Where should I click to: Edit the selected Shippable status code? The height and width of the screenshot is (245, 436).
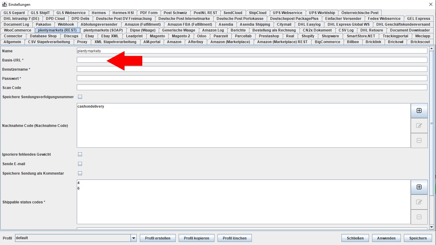point(419,202)
